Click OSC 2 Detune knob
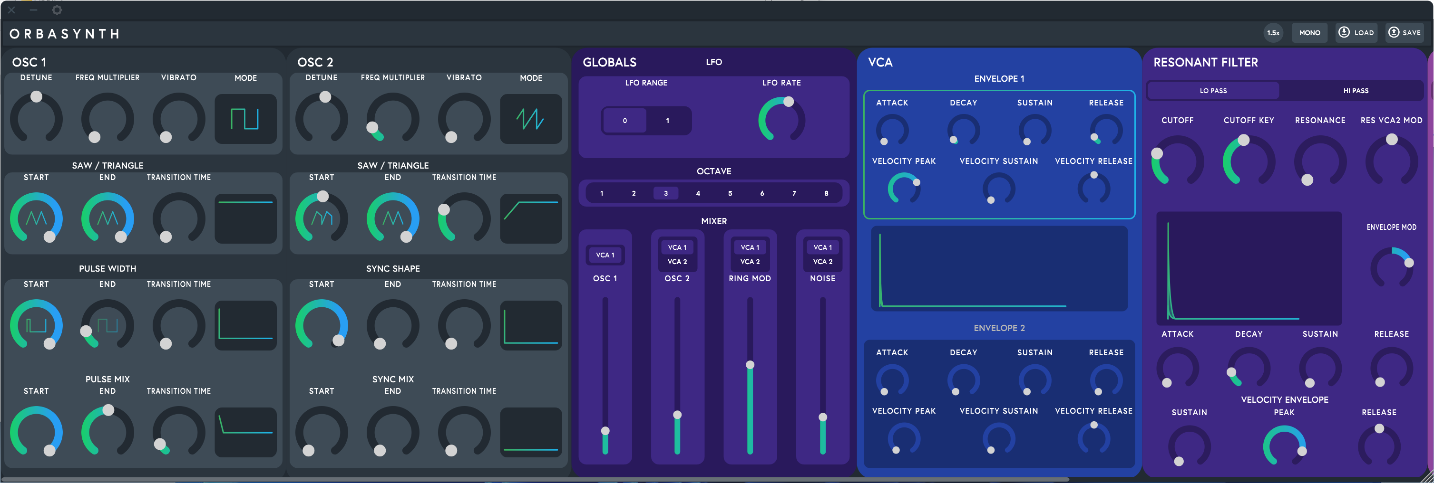 tap(322, 118)
